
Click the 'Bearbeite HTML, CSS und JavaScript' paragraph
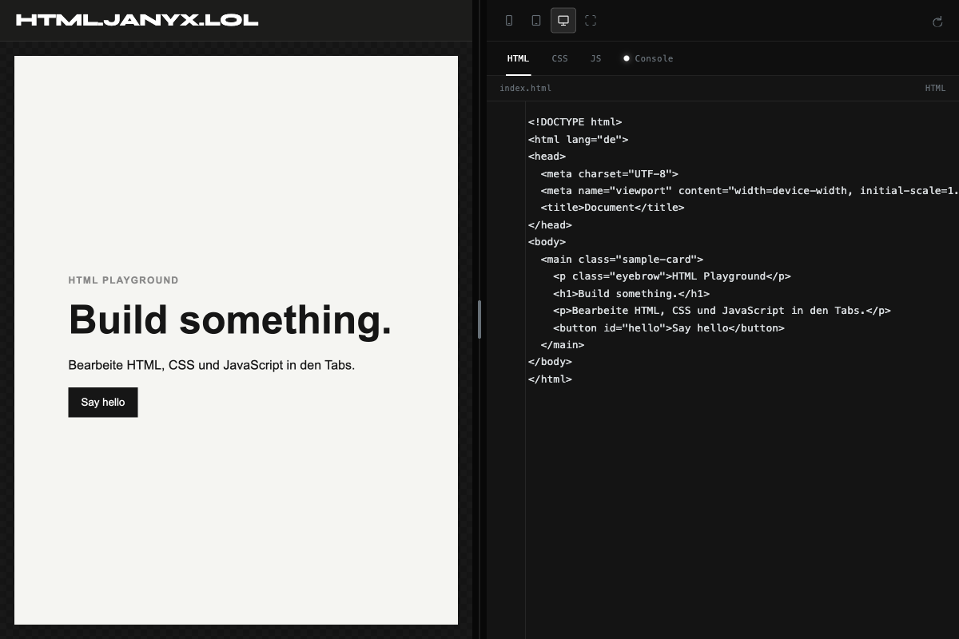click(212, 365)
